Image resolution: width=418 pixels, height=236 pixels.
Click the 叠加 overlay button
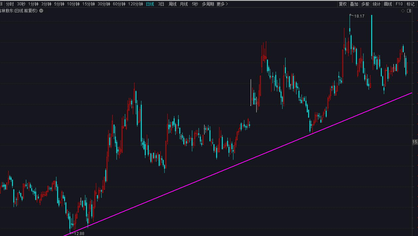click(354, 4)
